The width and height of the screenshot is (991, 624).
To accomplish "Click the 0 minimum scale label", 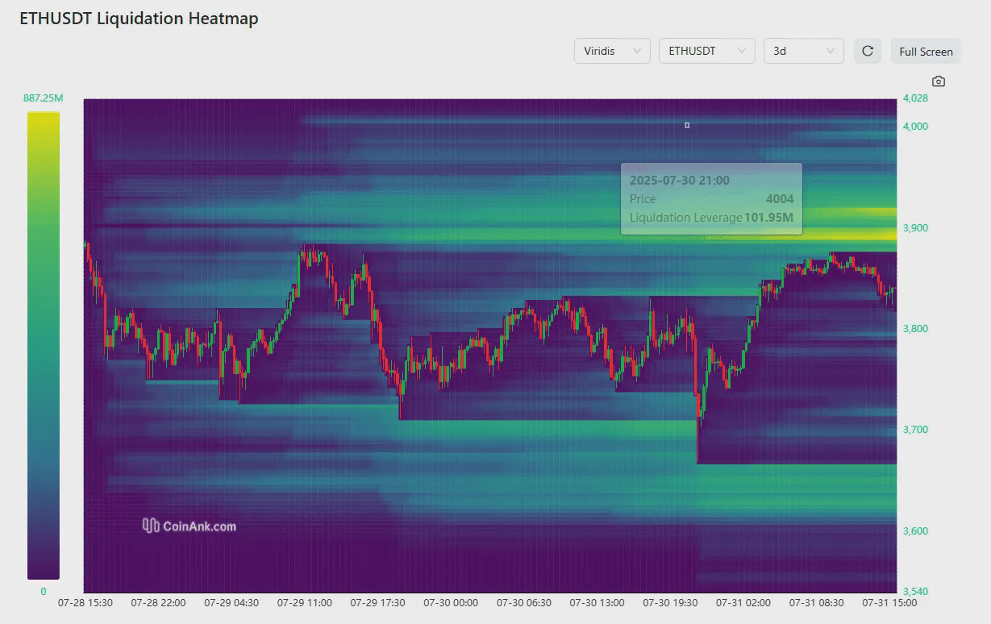I will click(x=43, y=592).
